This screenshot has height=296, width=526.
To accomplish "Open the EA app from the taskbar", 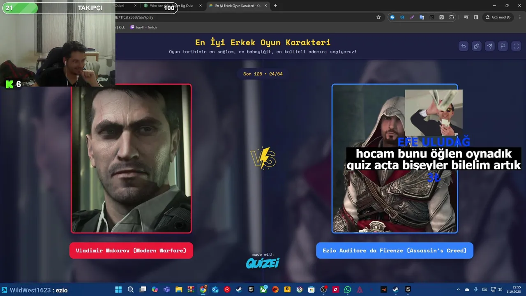I will click(x=275, y=289).
